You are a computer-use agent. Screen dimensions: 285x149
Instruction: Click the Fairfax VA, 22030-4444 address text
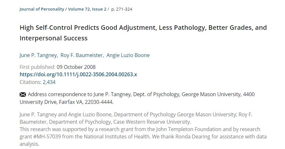click(x=86, y=102)
